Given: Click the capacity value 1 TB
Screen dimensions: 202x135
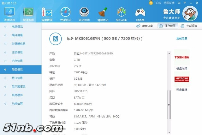Looking at the screenshot, I should pos(77,60).
